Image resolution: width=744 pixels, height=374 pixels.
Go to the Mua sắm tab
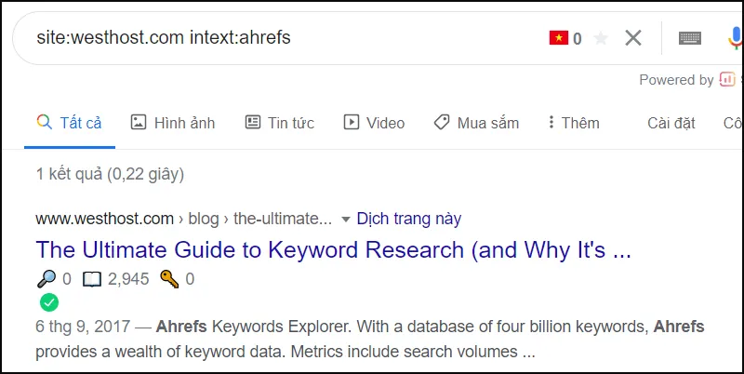pyautogui.click(x=476, y=123)
